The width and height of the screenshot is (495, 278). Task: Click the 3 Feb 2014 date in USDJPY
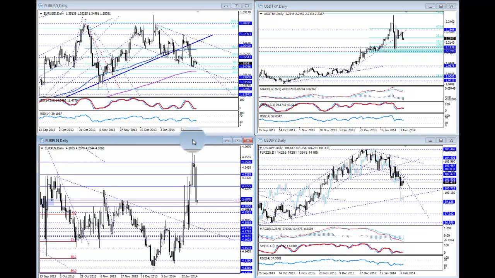[x=408, y=273]
